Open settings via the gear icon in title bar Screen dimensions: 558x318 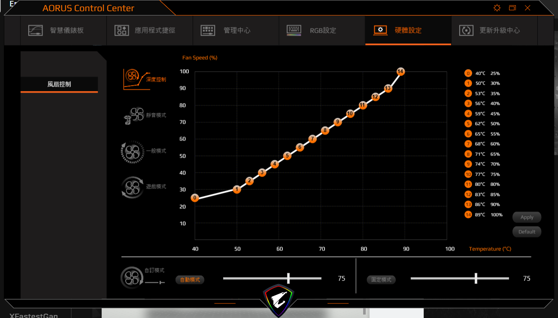tap(497, 8)
